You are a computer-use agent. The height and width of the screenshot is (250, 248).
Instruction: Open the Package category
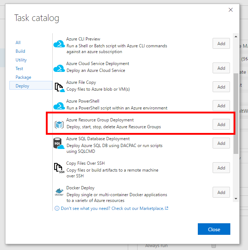click(23, 77)
